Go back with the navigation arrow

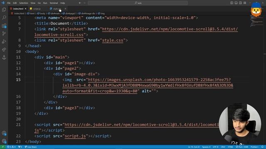point(80,3)
